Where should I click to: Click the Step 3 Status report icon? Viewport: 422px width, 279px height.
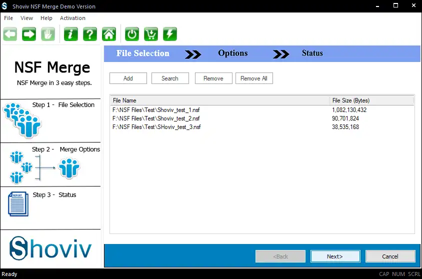18,203
